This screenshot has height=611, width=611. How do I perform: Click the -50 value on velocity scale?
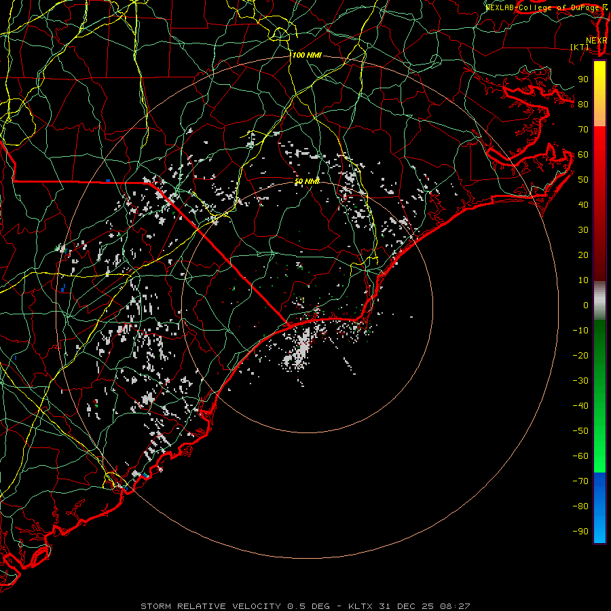(580, 431)
